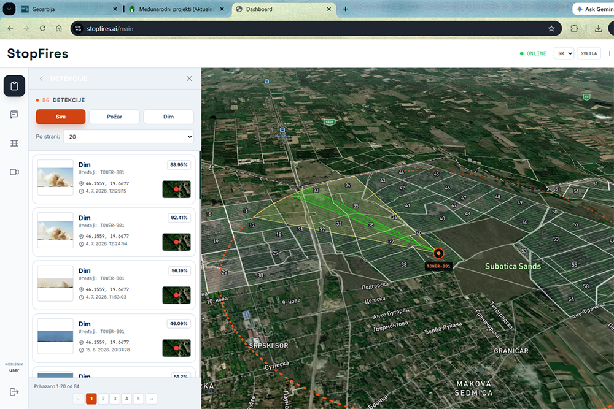Toggle the SVETLA light theme button
The image size is (614, 409).
[589, 53]
